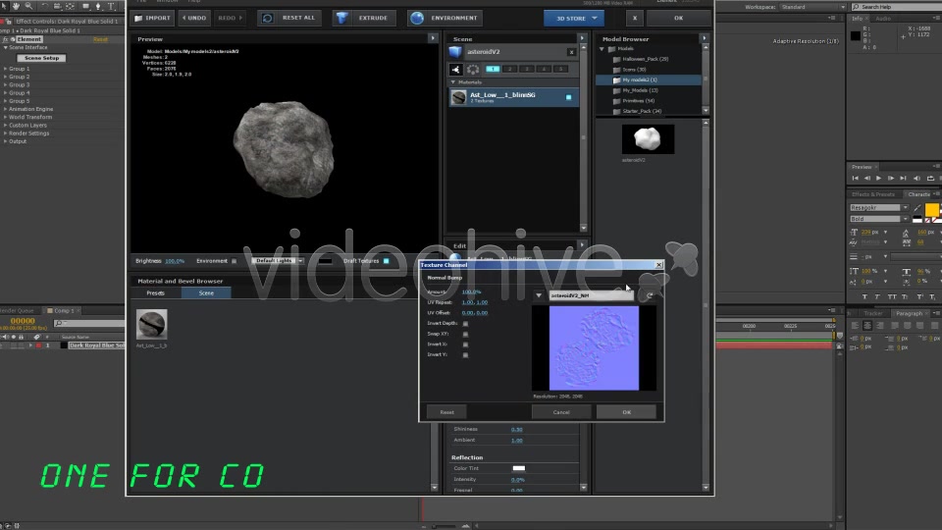Click the X button next to 3D Store
The width and height of the screenshot is (942, 530).
[x=635, y=18]
